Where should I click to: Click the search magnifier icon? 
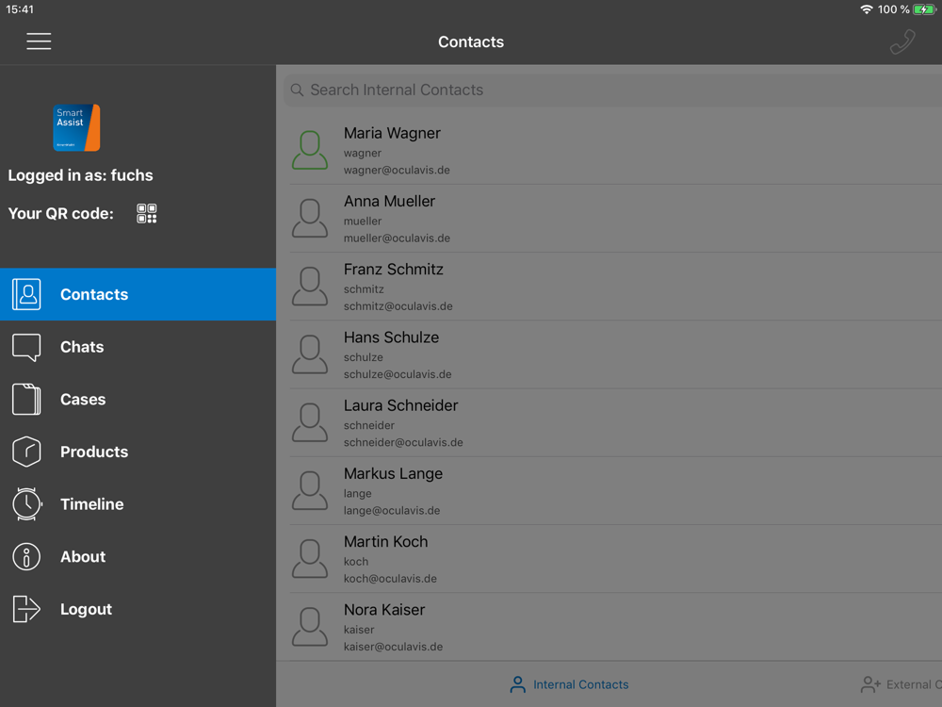tap(297, 90)
